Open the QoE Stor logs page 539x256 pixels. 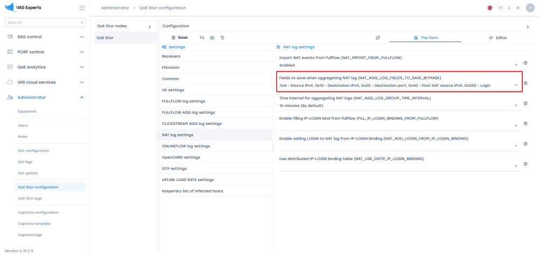(30, 198)
